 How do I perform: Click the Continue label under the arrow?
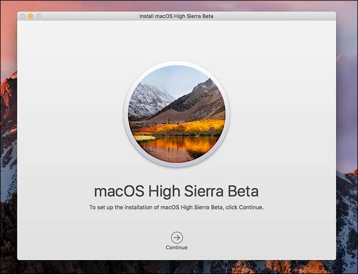(177, 248)
